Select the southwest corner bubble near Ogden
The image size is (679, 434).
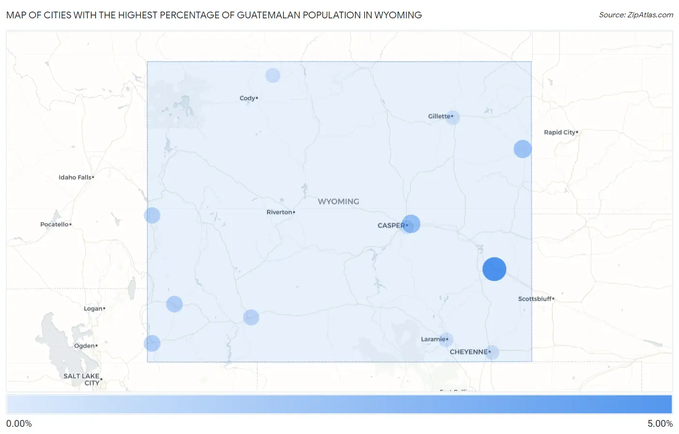point(152,343)
